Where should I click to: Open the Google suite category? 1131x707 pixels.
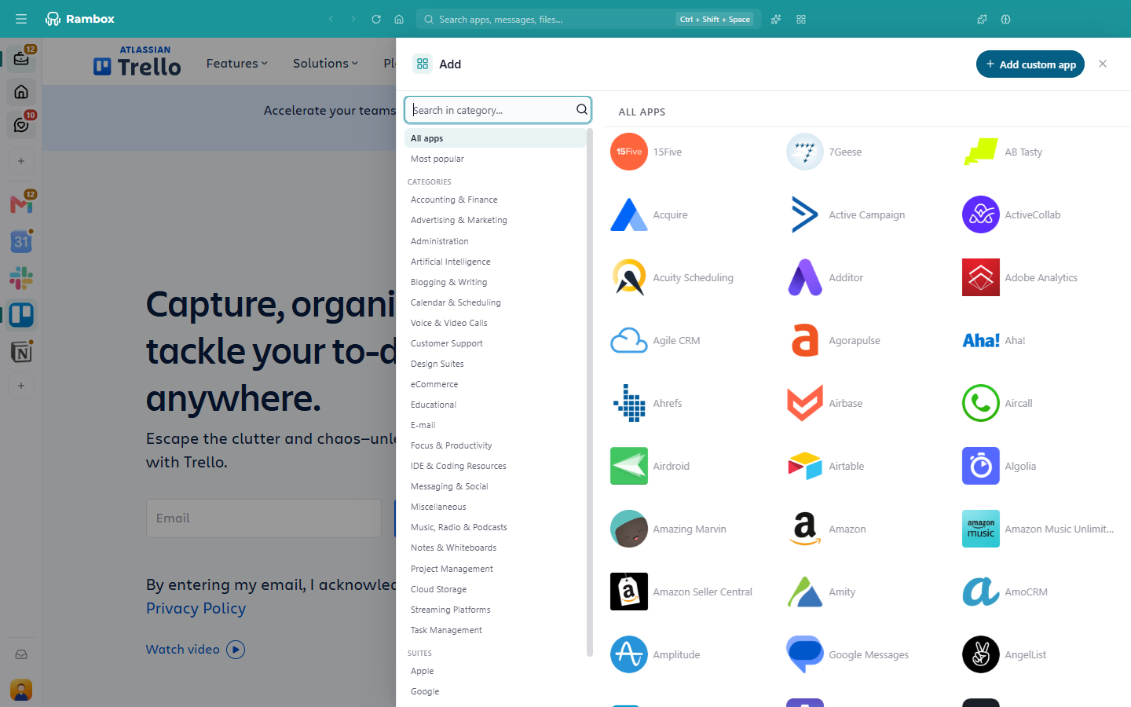495,691
